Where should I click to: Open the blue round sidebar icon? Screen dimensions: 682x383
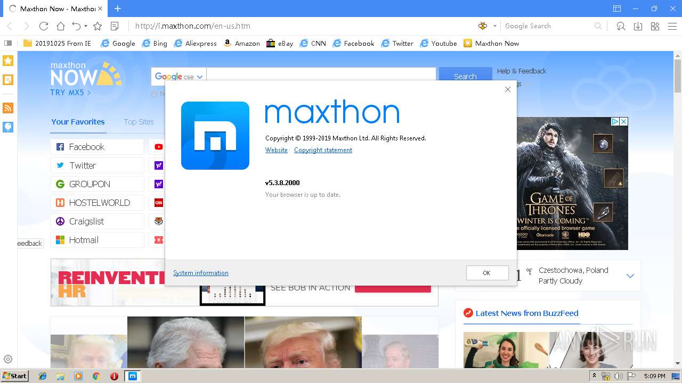(8, 127)
